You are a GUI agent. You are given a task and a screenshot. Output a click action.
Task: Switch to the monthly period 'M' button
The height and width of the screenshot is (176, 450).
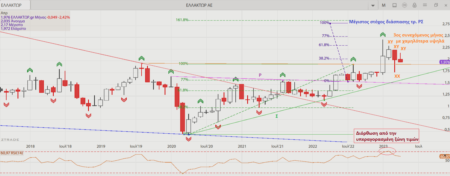tap(383, 5)
